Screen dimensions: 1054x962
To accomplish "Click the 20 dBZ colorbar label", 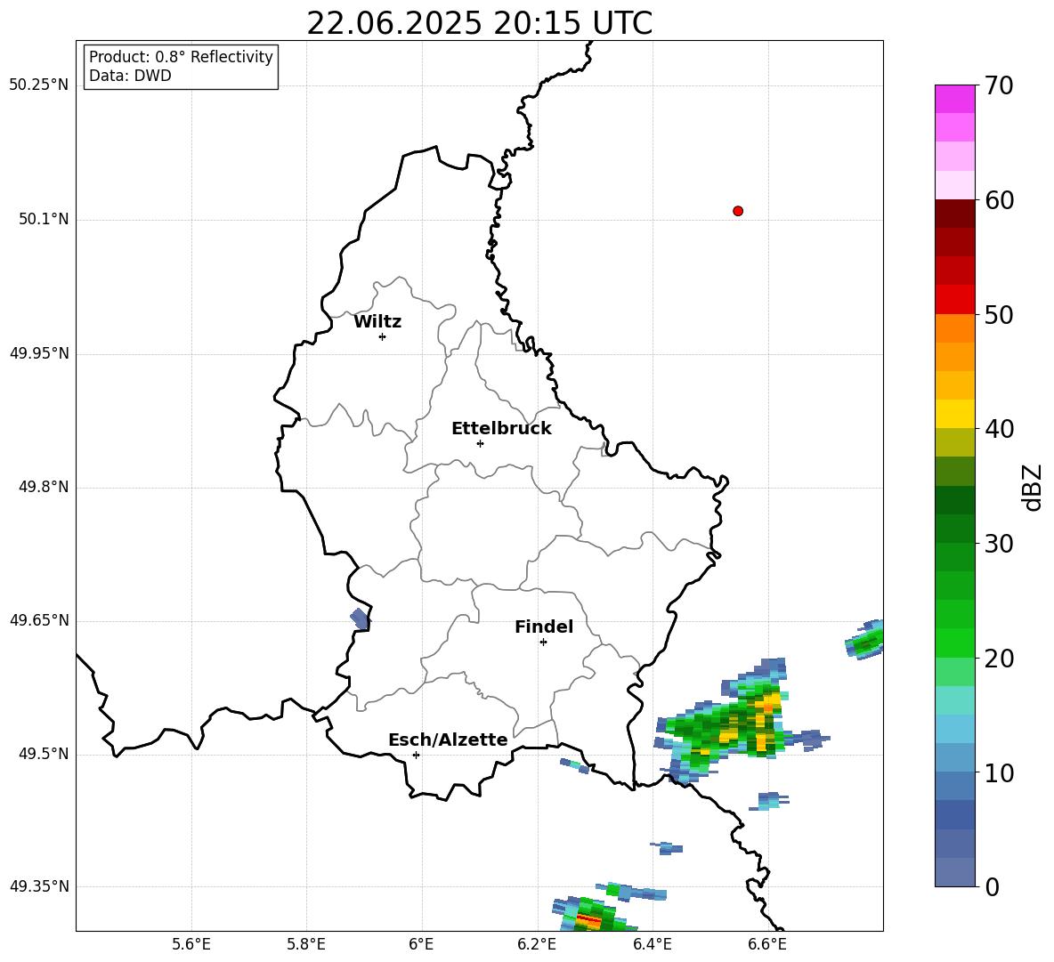I will (x=999, y=659).
